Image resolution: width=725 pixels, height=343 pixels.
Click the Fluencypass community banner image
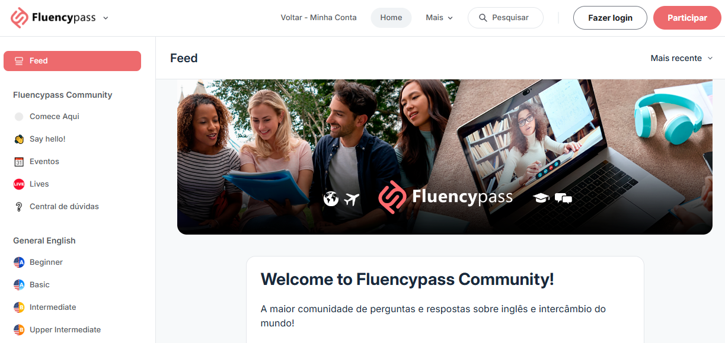(x=445, y=157)
